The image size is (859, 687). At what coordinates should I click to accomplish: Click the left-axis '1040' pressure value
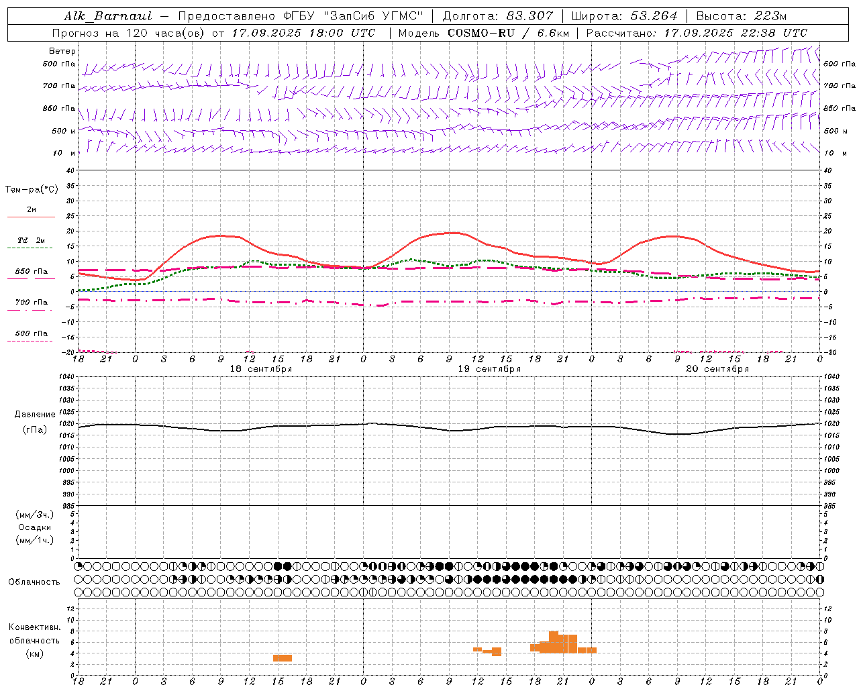click(x=66, y=377)
